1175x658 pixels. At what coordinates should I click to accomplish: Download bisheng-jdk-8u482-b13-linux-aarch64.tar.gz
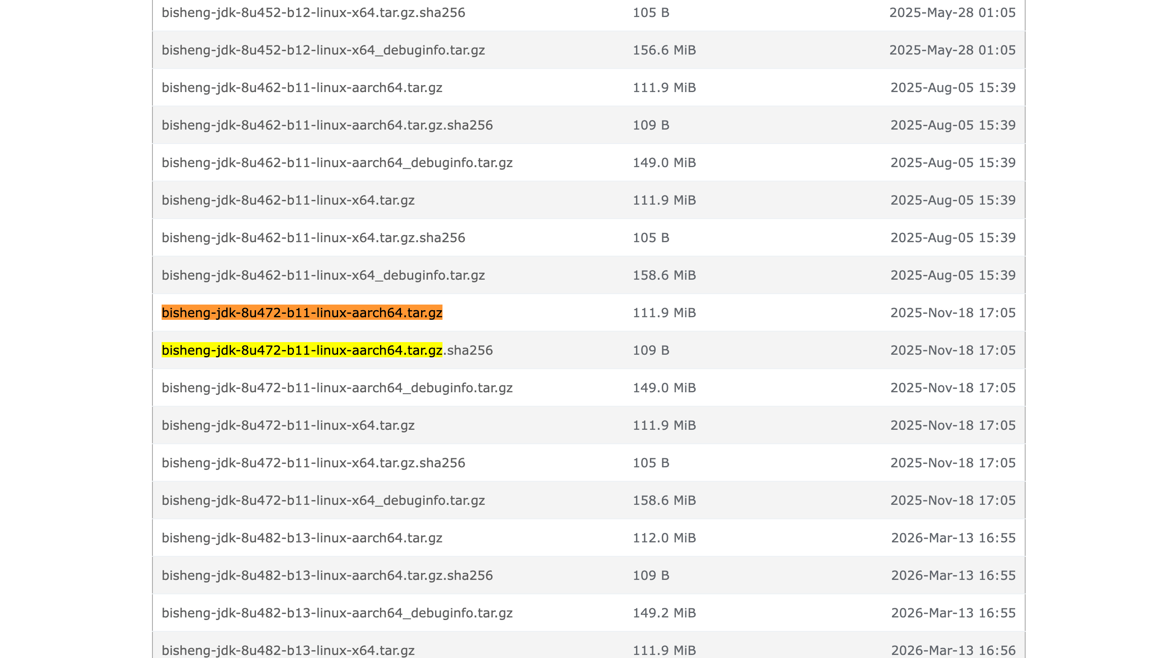(301, 538)
